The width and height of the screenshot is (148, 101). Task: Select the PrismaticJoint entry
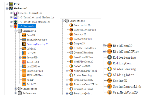pyautogui.click(x=83, y=89)
